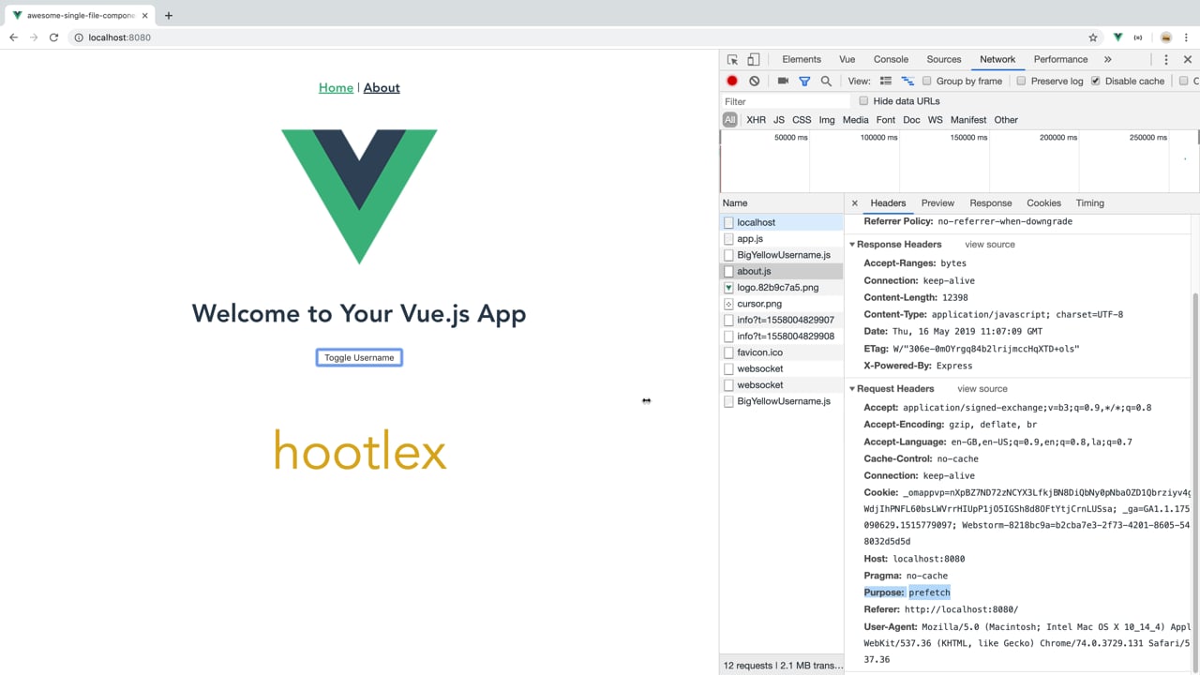This screenshot has width=1200, height=675.
Task: Open the Cookies tab
Action: click(x=1043, y=202)
